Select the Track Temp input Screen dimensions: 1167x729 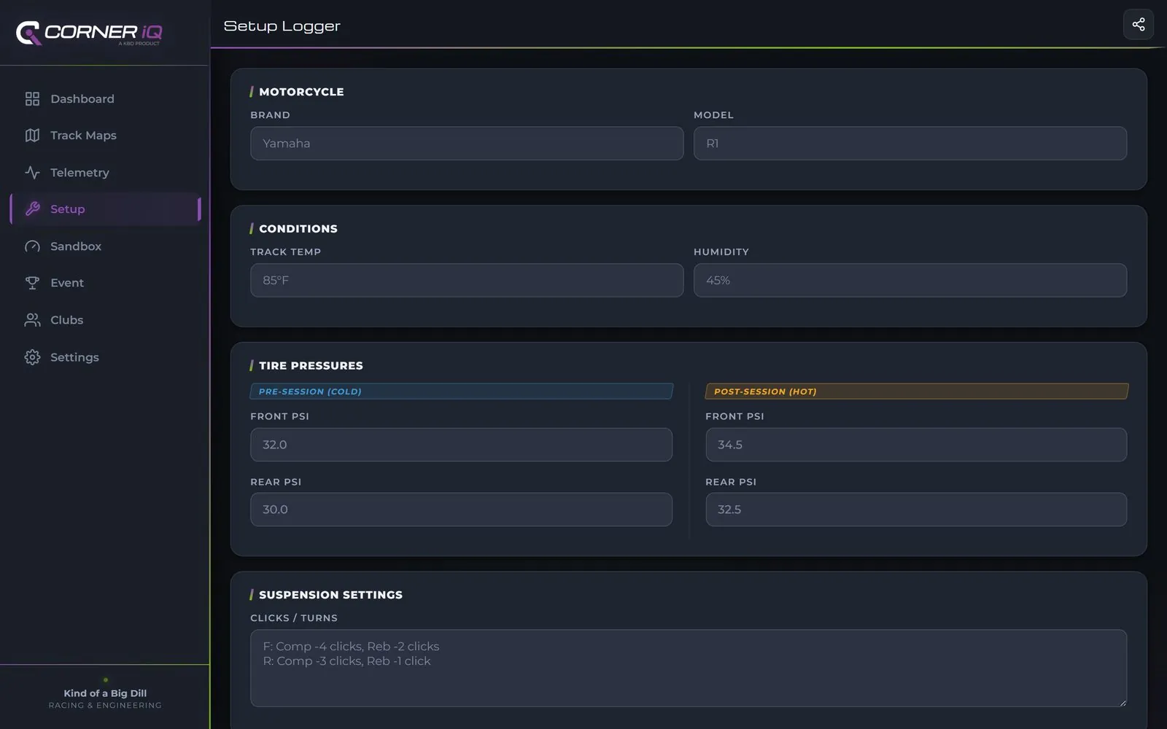click(467, 281)
